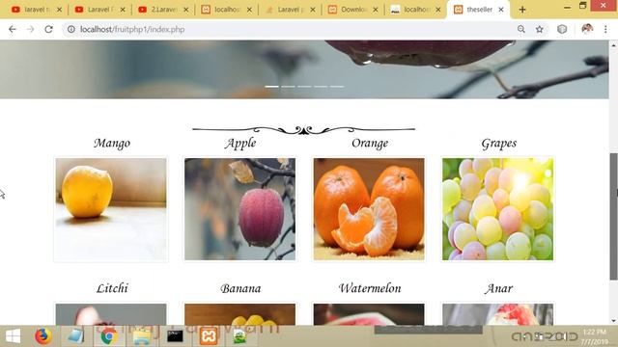Open the Chrome profile avatar
This screenshot has width=618, height=347.
point(587,29)
